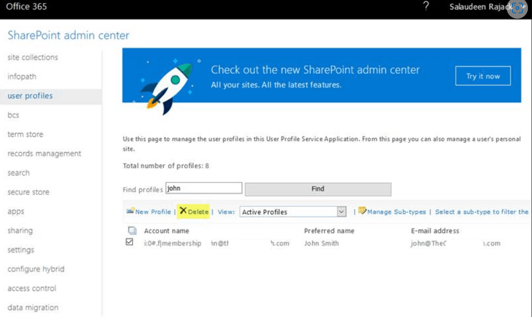Go to sharing settings
The image size is (532, 317).
20,230
